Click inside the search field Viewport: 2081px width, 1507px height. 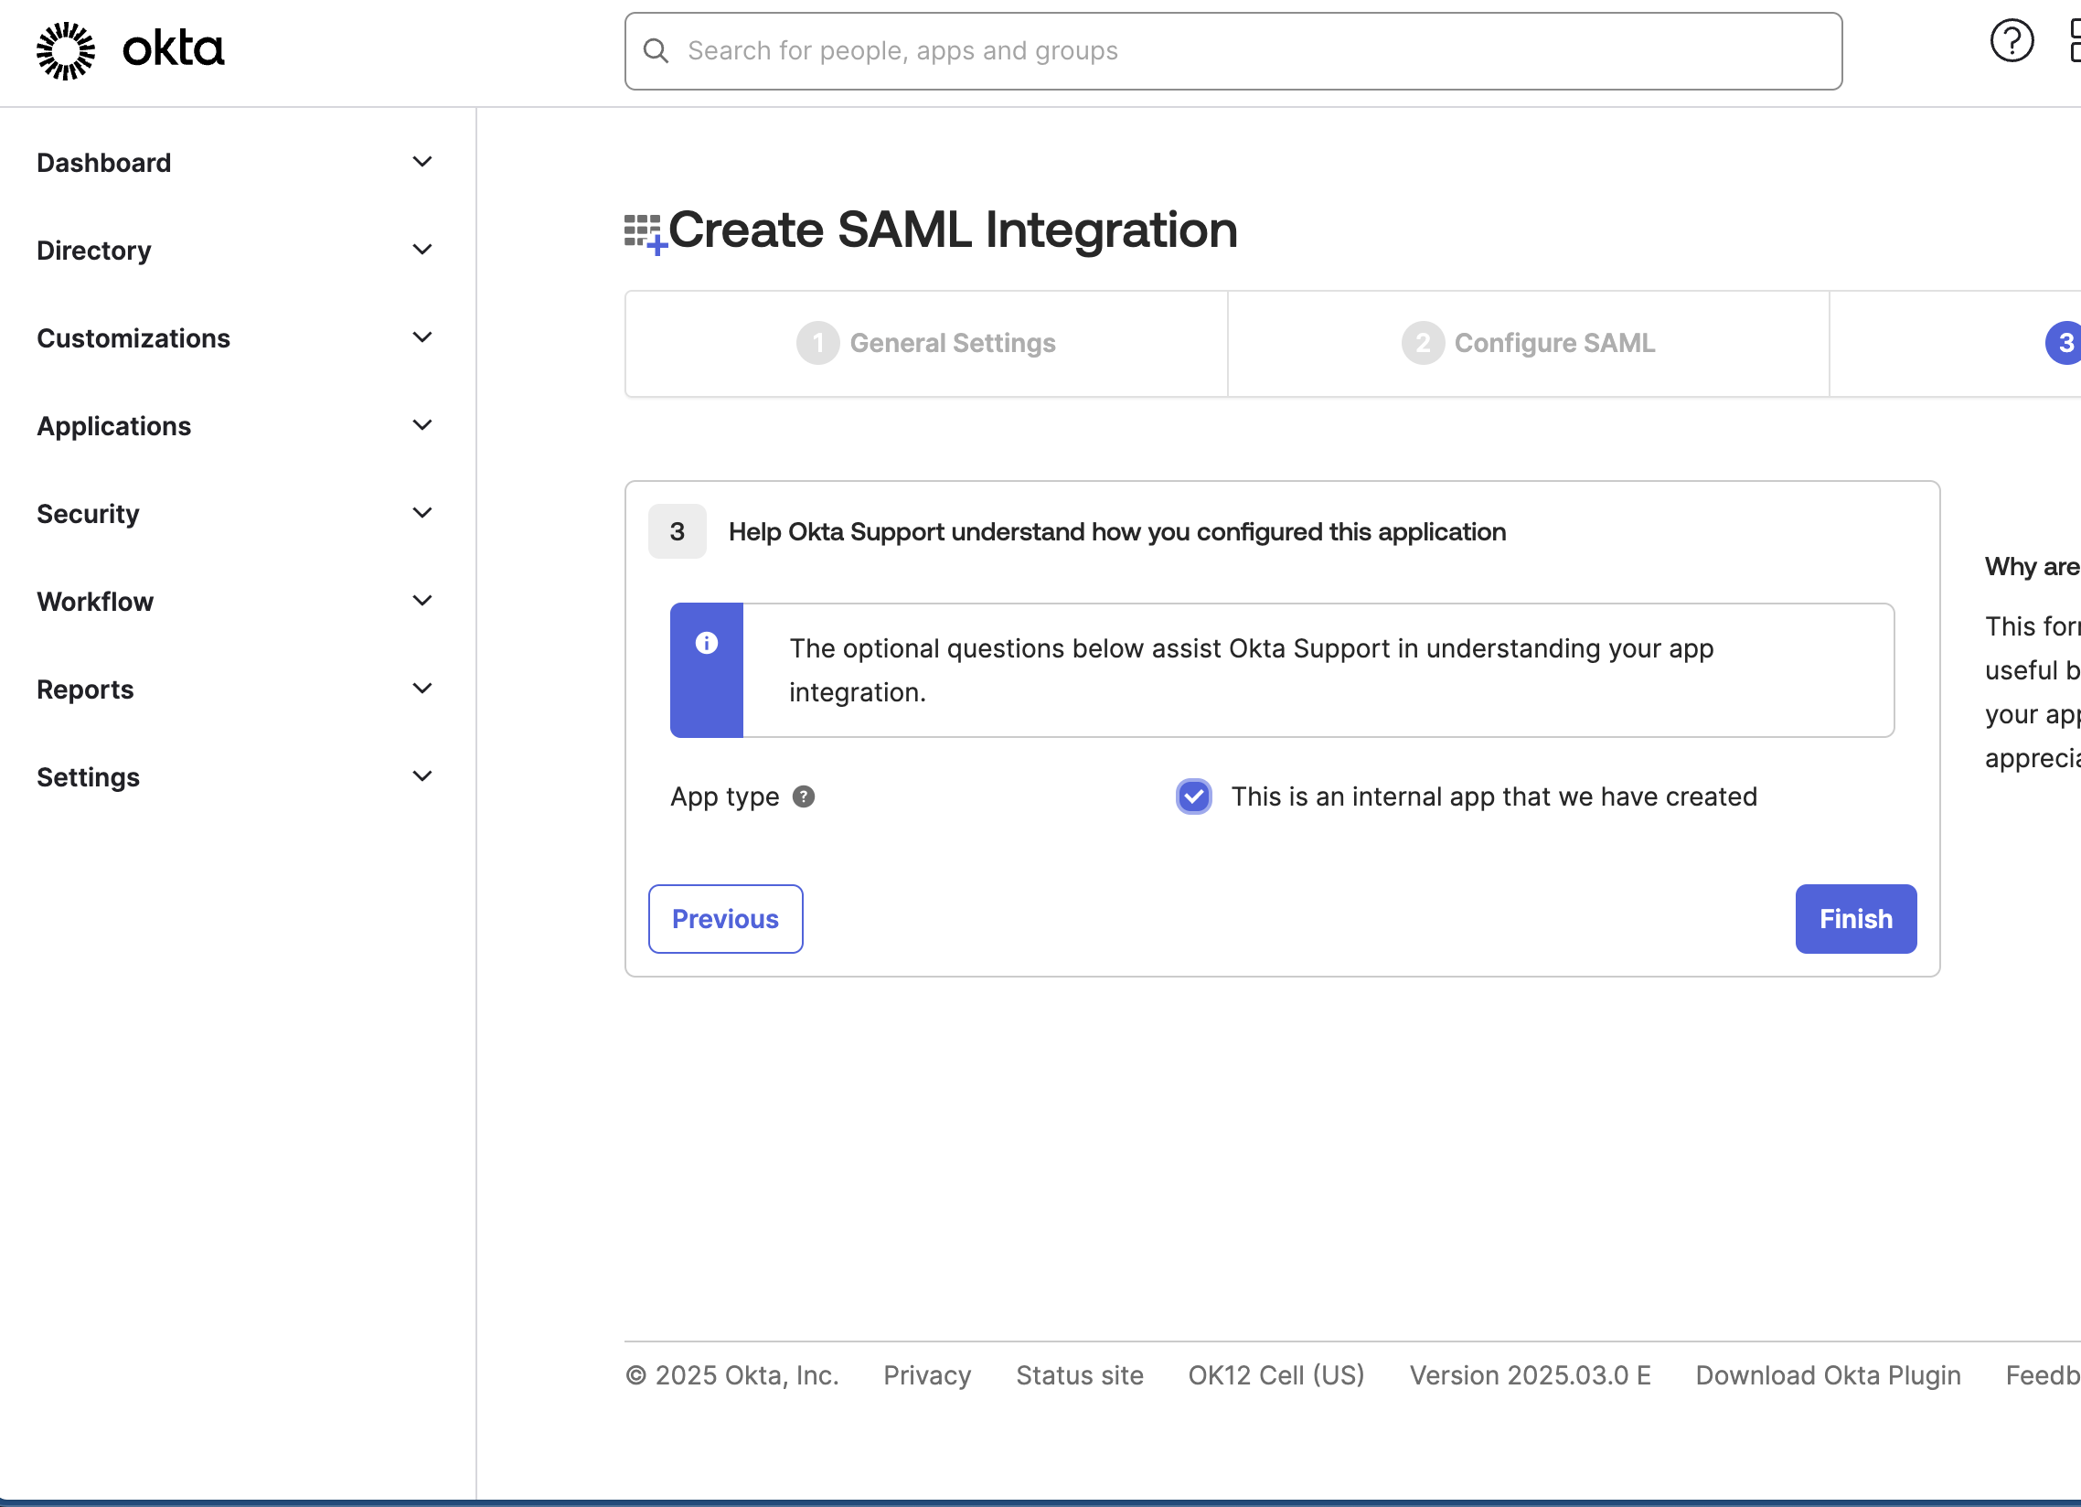pos(1101,50)
